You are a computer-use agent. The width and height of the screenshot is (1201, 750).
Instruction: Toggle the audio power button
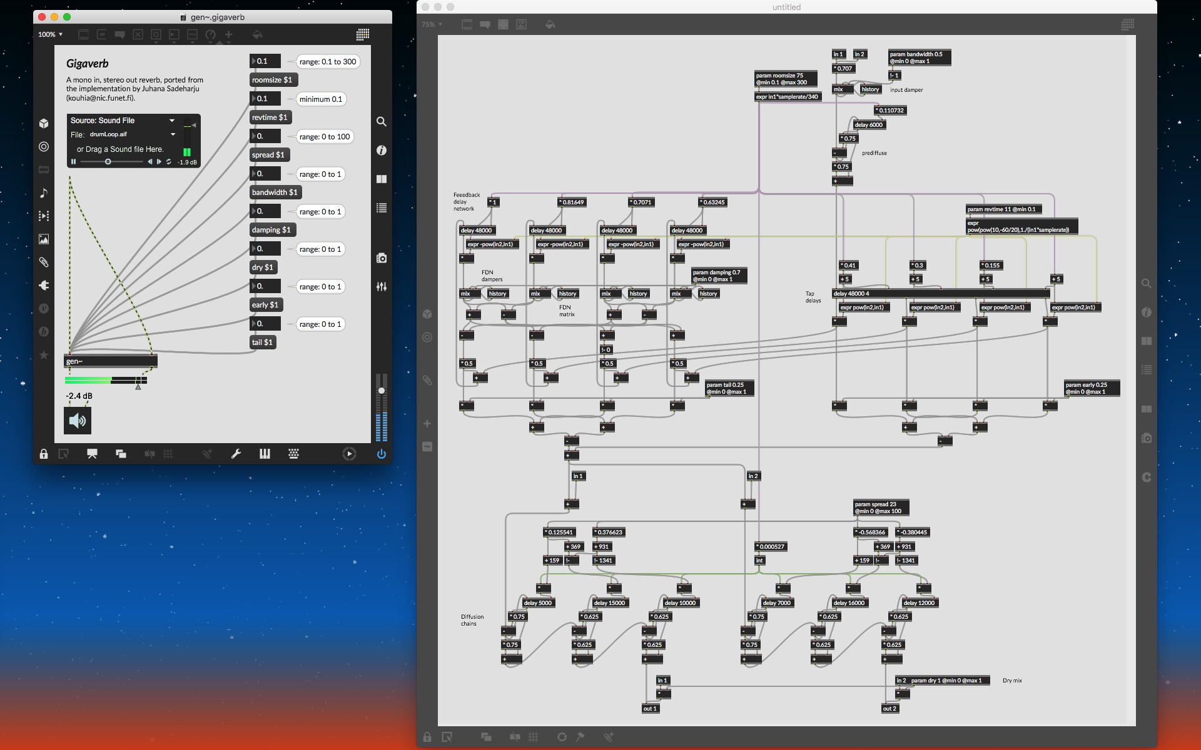(381, 454)
